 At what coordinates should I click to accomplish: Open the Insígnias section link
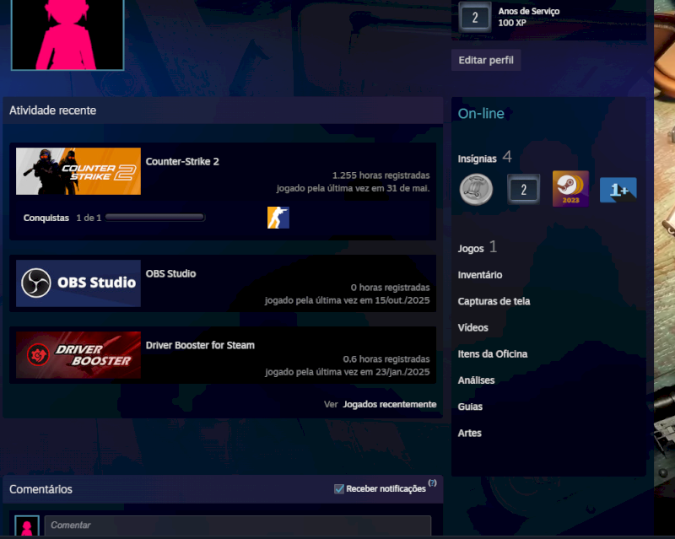(x=477, y=159)
